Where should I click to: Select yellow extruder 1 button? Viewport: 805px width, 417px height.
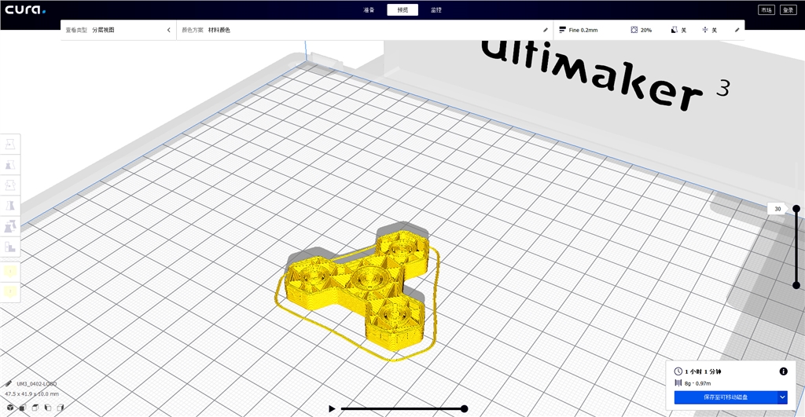click(10, 271)
